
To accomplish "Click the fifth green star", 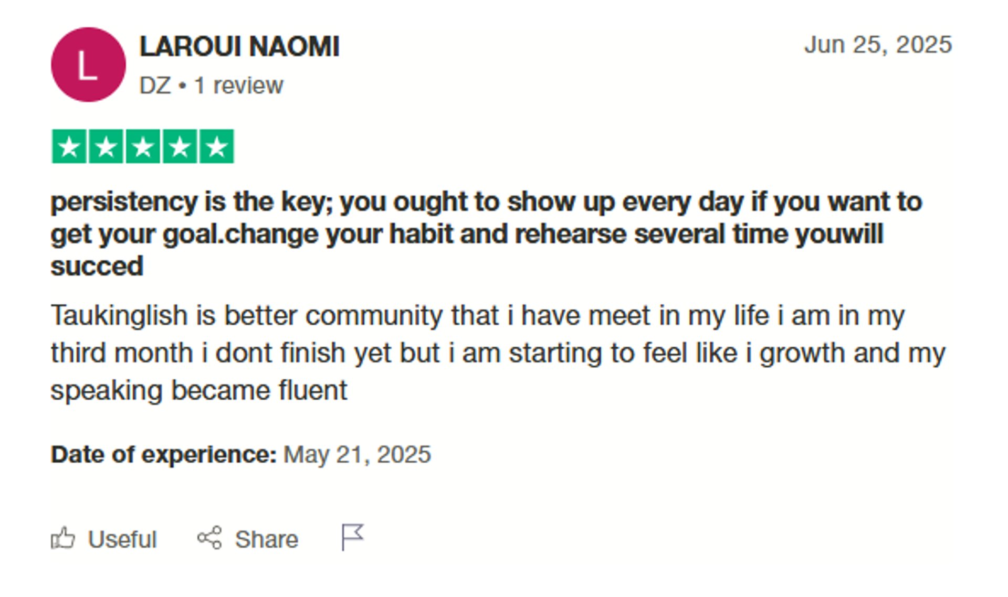I will tap(216, 147).
